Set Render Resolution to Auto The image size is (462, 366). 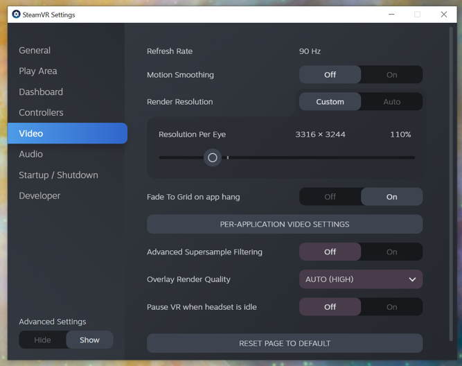coord(391,102)
